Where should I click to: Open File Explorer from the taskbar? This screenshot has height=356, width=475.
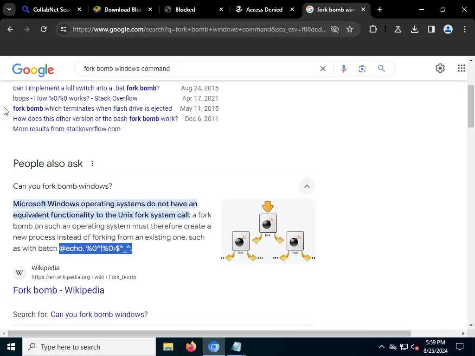tap(168, 347)
